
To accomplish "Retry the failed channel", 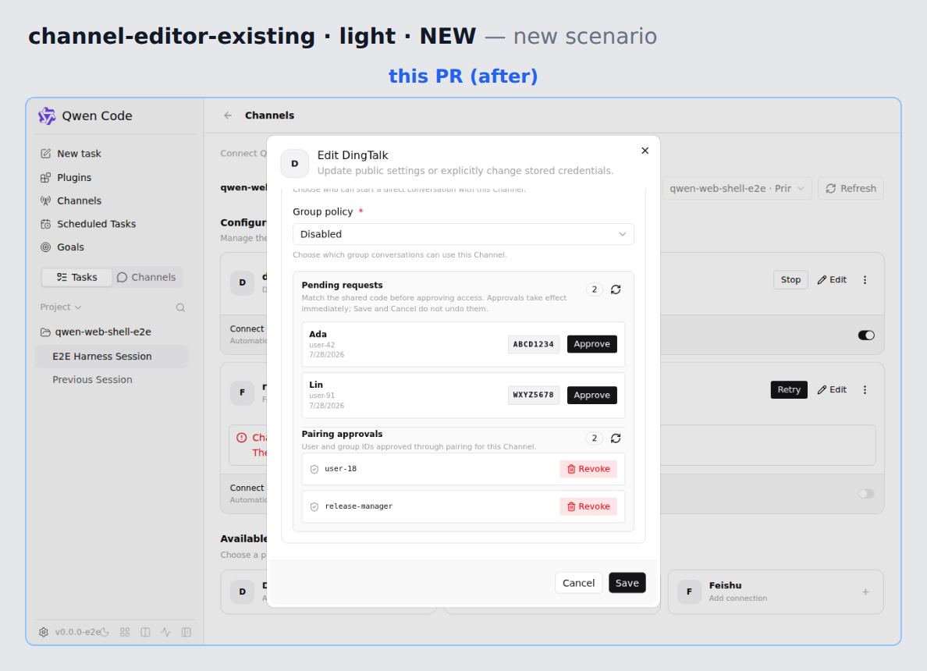I will [x=789, y=389].
